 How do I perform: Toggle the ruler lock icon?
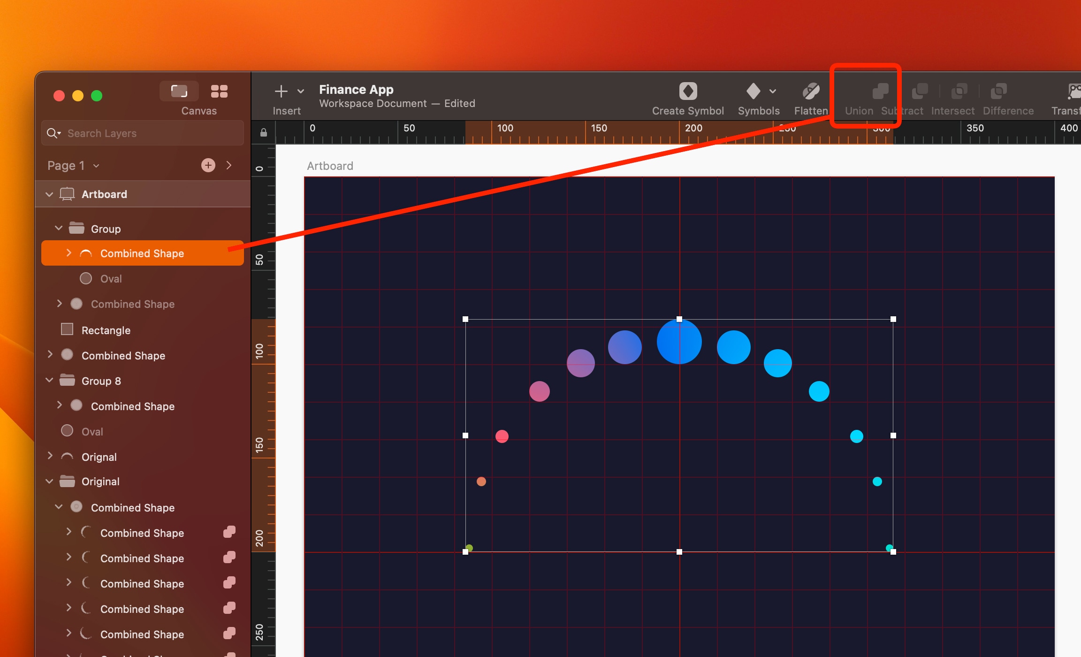point(263,132)
